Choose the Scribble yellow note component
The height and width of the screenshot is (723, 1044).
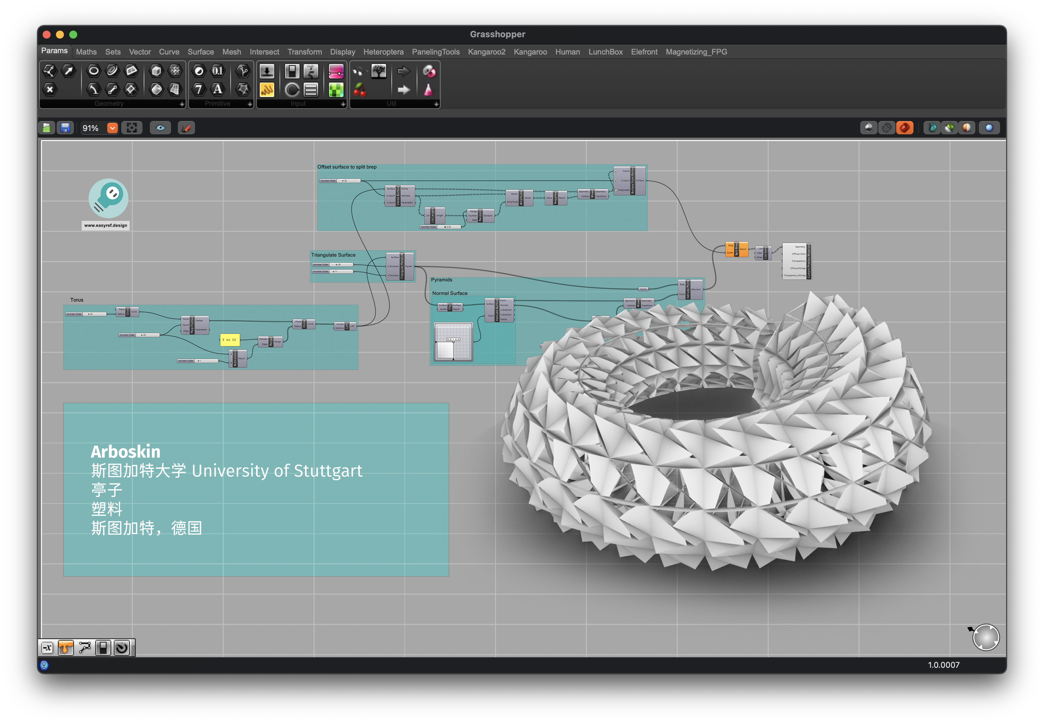[x=267, y=90]
